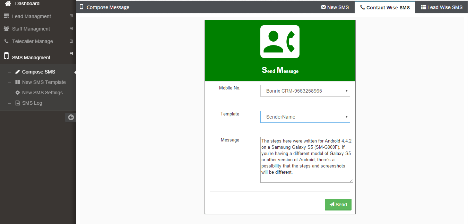468x224 pixels.
Task: Expand the Lead Managment plus toggle
Action: click(x=71, y=16)
